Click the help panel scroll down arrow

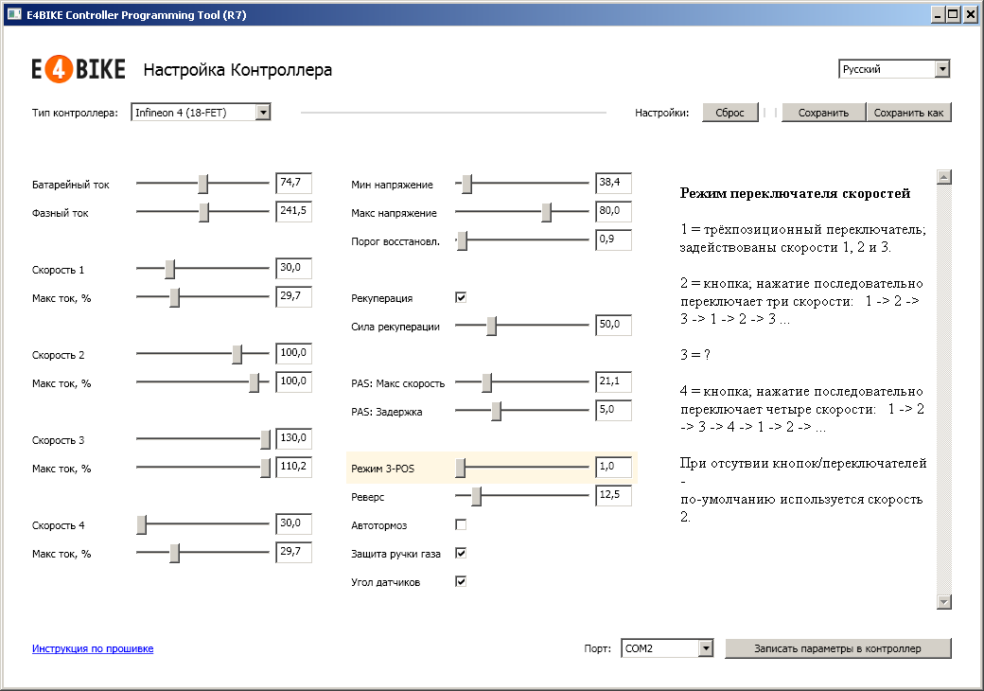(942, 602)
